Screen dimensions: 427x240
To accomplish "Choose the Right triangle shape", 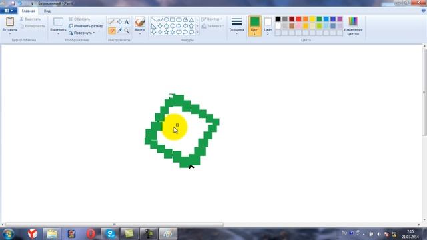I will click(x=154, y=26).
